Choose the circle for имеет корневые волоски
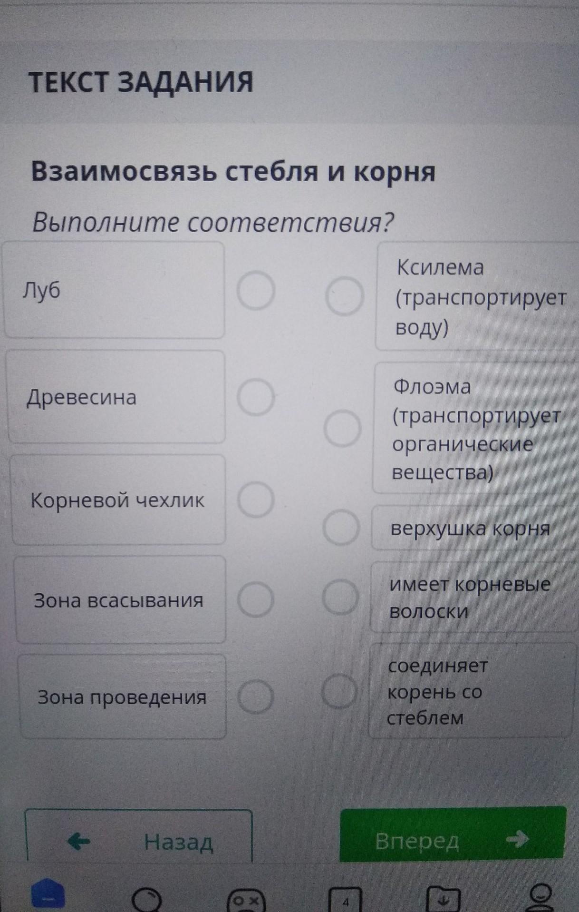 tap(340, 597)
